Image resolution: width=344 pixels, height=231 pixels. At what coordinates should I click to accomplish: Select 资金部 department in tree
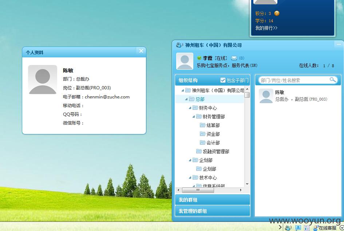coord(213,134)
